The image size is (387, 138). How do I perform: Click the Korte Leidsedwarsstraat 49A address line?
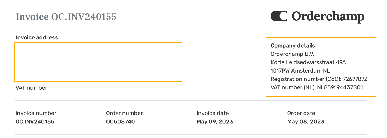(308, 62)
